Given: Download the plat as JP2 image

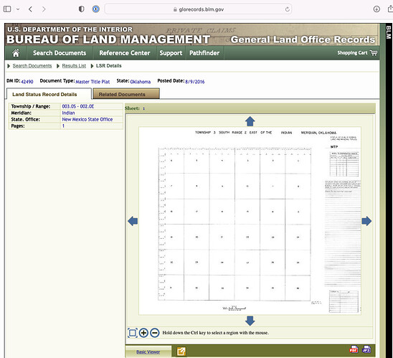Looking at the screenshot, I should [x=366, y=349].
